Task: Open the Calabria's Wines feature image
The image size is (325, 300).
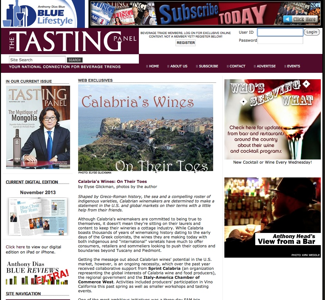Action: 146,128
